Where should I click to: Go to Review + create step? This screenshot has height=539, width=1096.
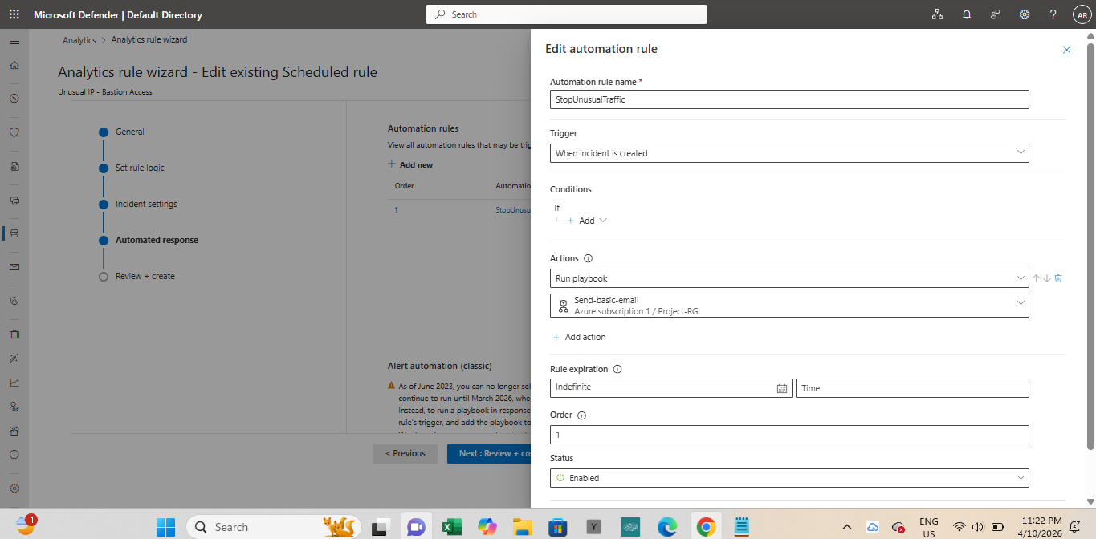145,276
